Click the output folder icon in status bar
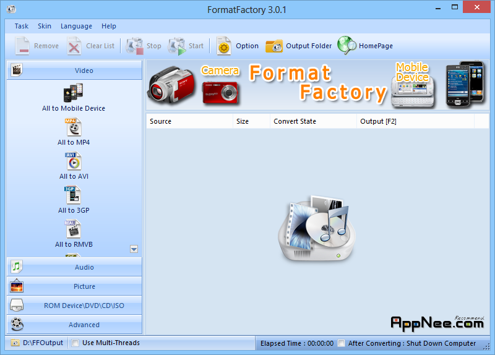Viewport: 495px width, 355px height. (15, 343)
